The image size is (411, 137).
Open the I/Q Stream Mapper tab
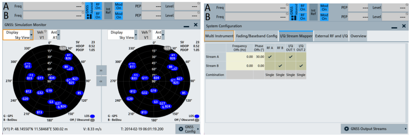(296, 36)
